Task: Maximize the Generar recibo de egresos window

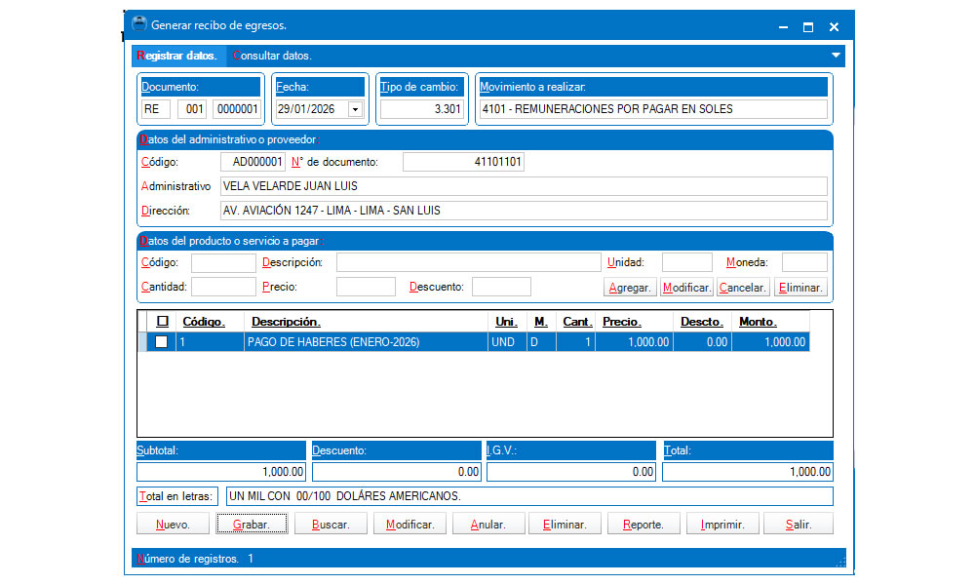Action: click(x=807, y=26)
